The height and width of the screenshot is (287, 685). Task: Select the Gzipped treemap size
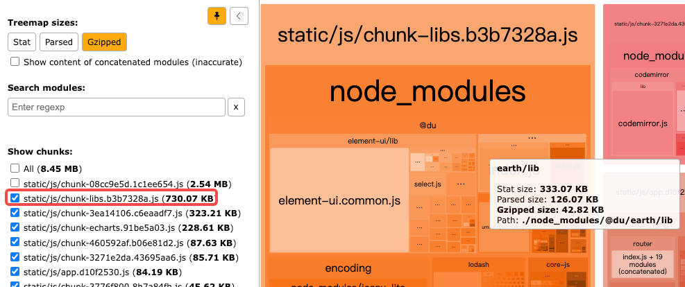(104, 42)
